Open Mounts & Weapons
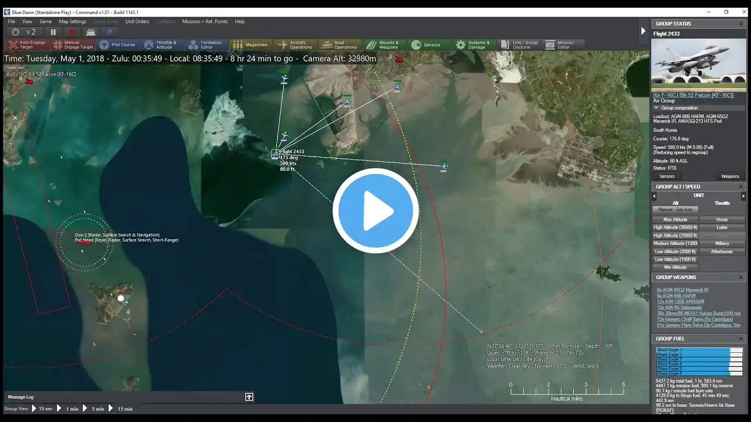The height and width of the screenshot is (422, 751). [x=384, y=45]
